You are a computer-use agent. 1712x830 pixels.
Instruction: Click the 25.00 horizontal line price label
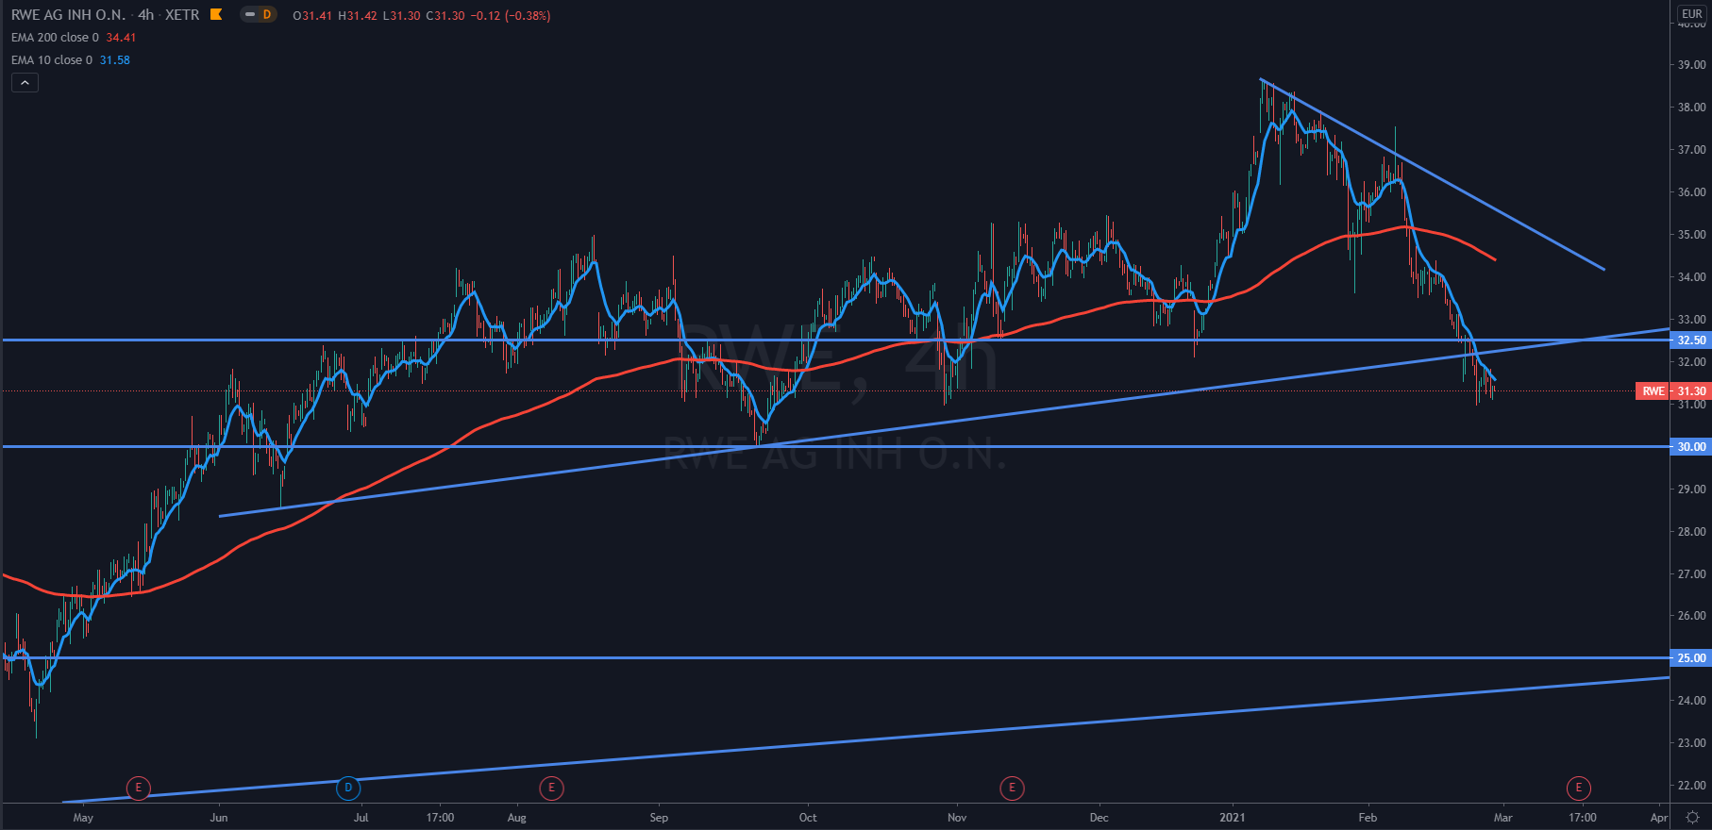(x=1690, y=657)
